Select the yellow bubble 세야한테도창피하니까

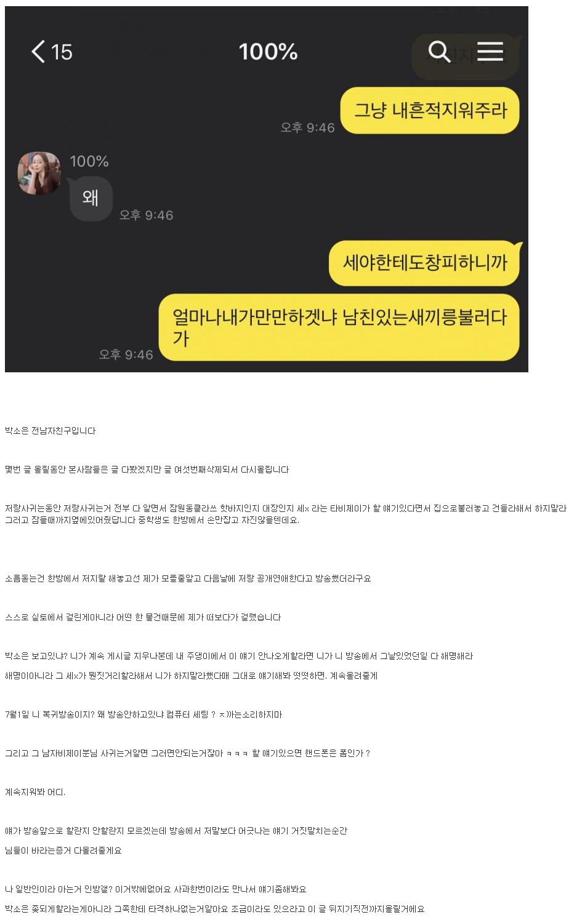[x=425, y=263]
